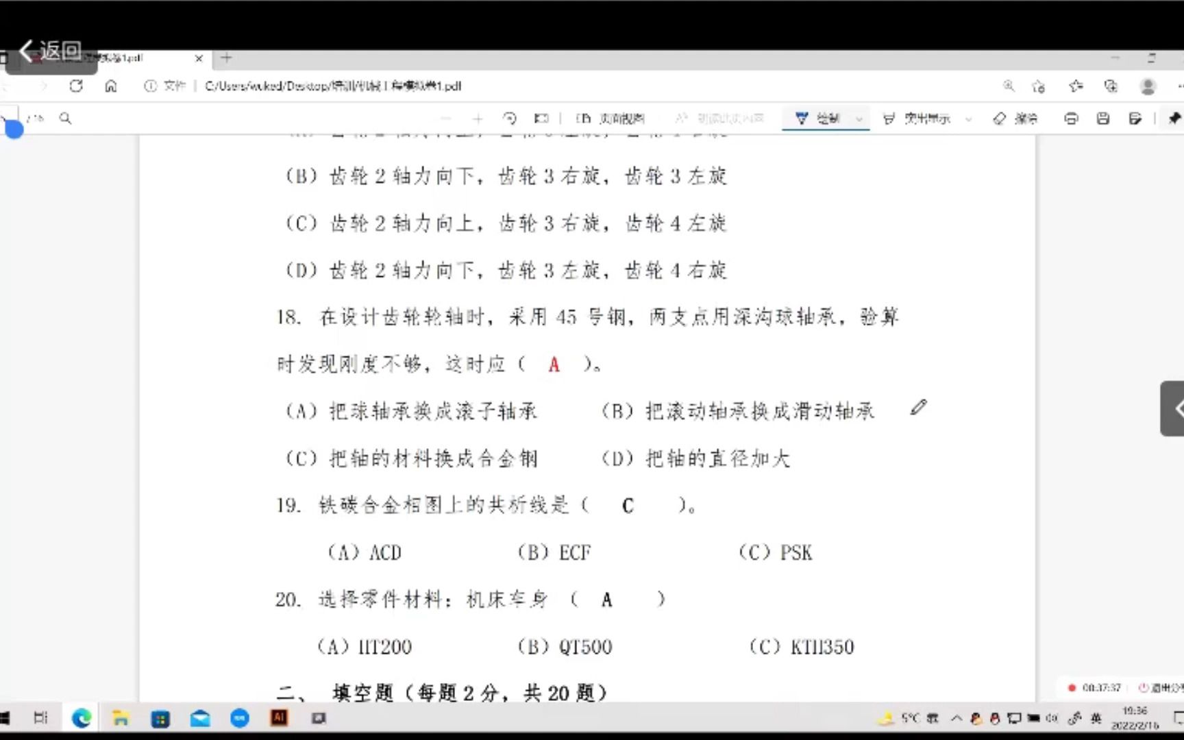Click the save as icon
The width and height of the screenshot is (1184, 740).
1135,119
